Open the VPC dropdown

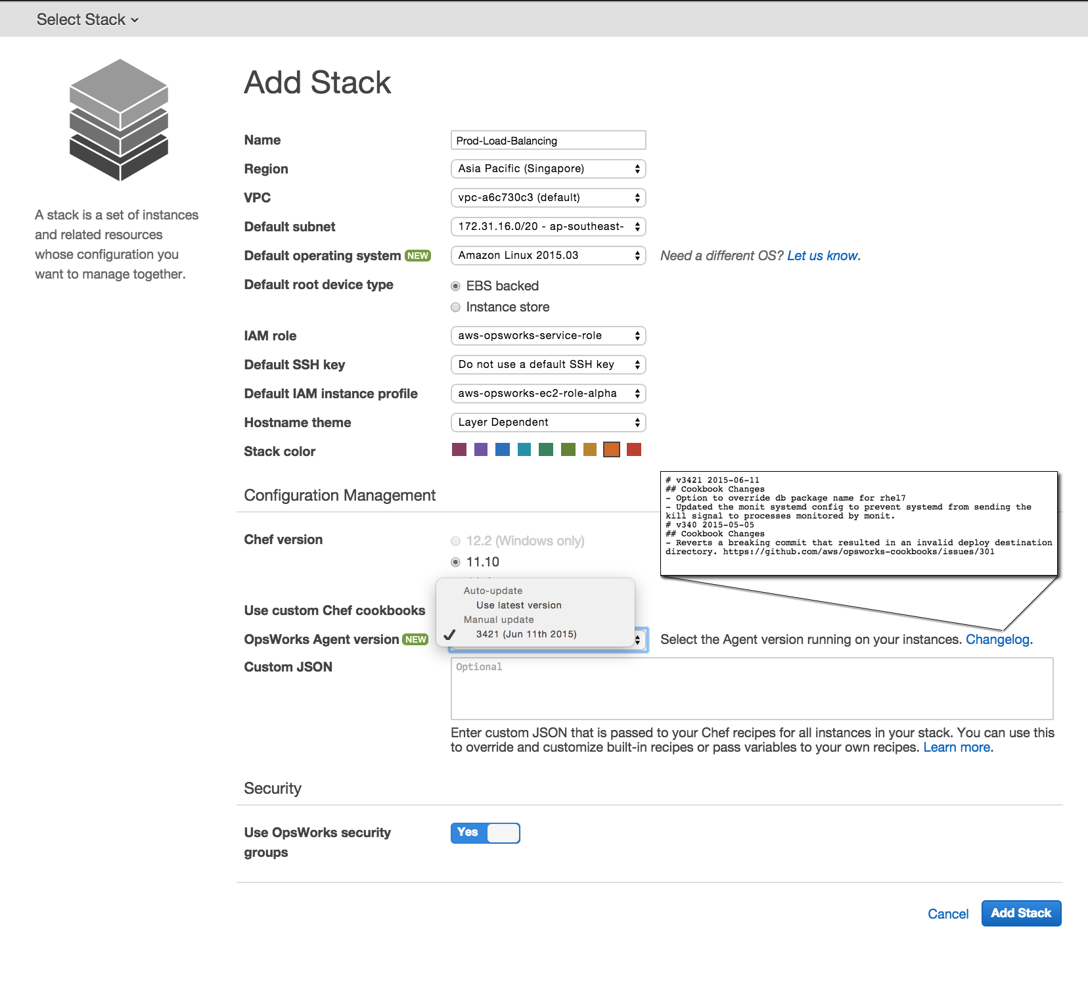(549, 198)
